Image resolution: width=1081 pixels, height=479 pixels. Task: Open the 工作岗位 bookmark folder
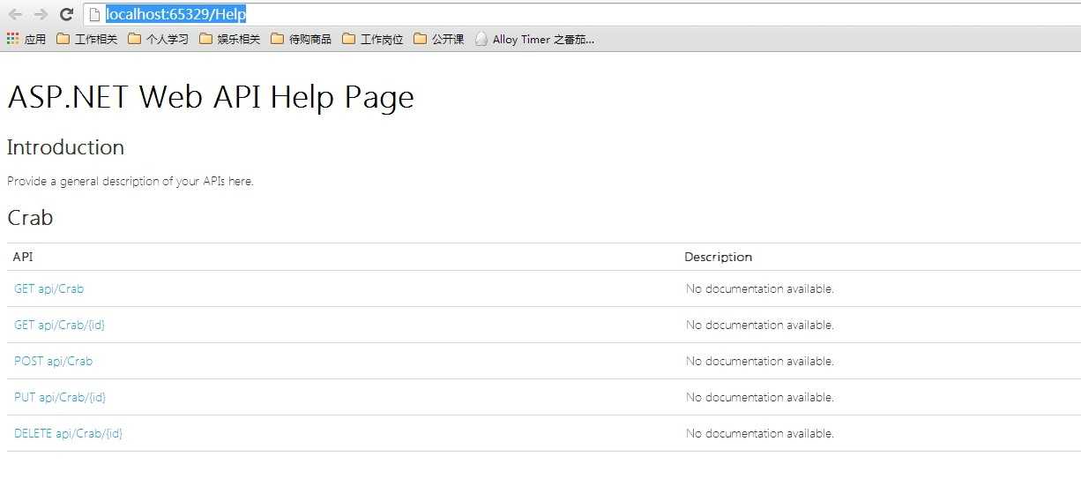click(372, 39)
